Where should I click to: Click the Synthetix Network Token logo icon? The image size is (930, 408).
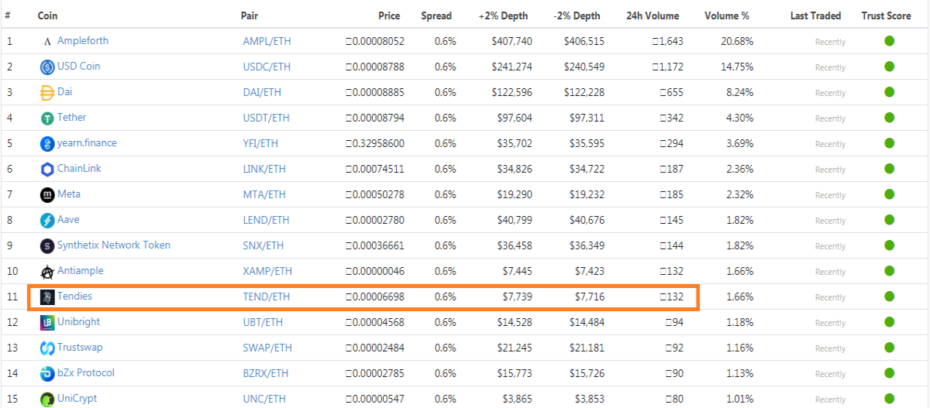[47, 246]
